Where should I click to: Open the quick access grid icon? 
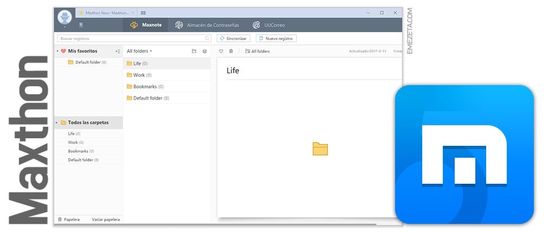point(143,13)
